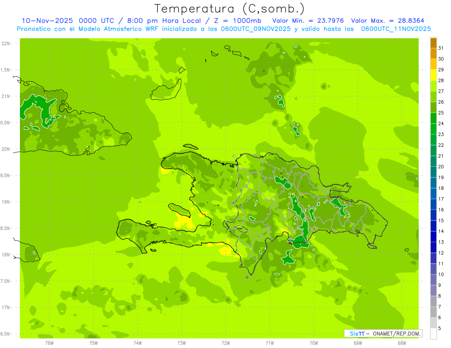Click the "25" contour label over eastern Cuba
451x348 pixels.
pyautogui.click(x=53, y=118)
